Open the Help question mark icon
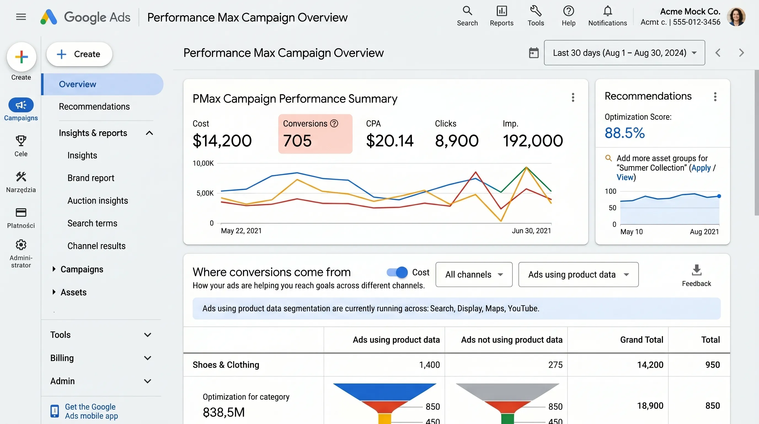This screenshot has width=759, height=424. (x=568, y=11)
